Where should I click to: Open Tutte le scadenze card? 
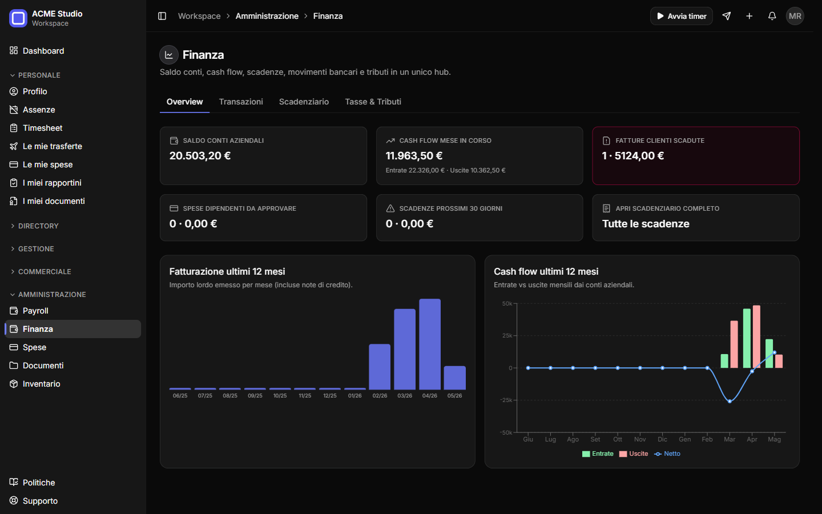coord(696,218)
